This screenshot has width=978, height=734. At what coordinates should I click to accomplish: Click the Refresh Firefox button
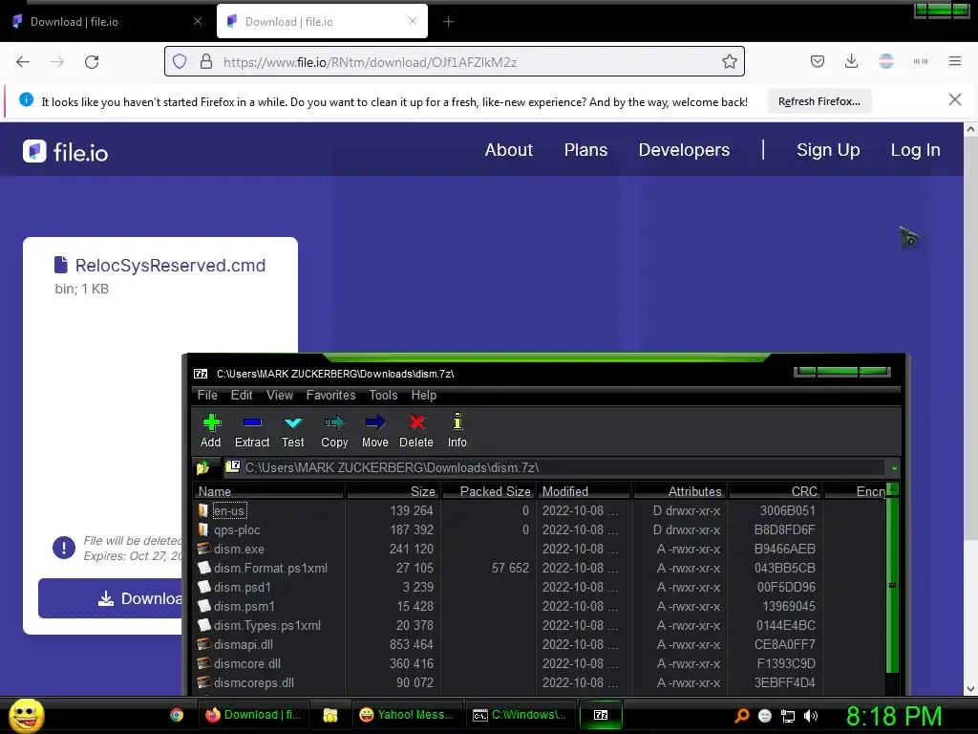[819, 101]
